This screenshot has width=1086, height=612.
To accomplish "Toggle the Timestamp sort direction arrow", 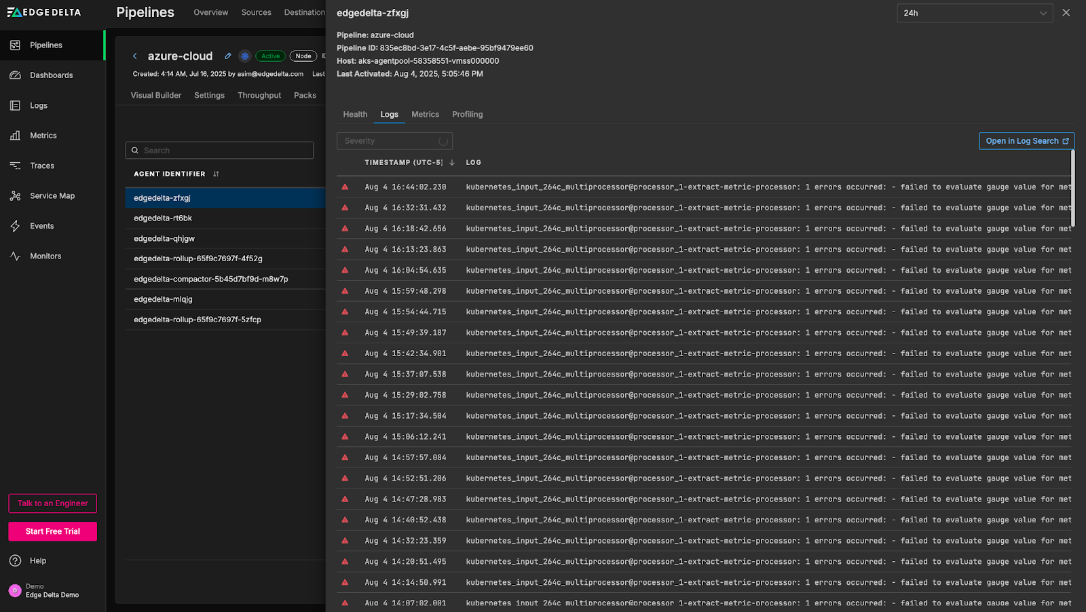I will (452, 163).
